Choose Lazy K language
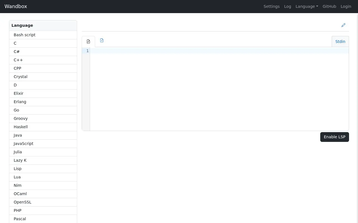358x223 pixels. (x=43, y=160)
